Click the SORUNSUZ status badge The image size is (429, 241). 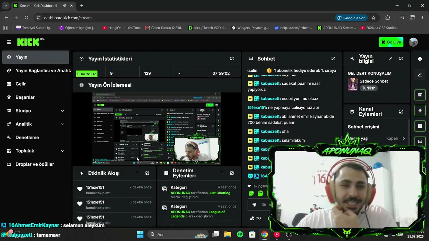[x=86, y=74]
